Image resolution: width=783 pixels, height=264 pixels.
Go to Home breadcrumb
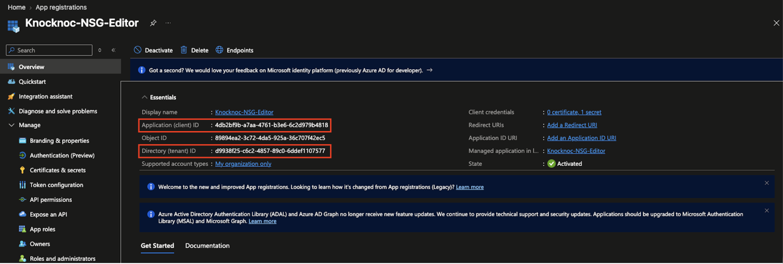click(17, 7)
